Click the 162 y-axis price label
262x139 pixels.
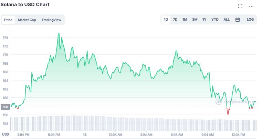click(6, 89)
